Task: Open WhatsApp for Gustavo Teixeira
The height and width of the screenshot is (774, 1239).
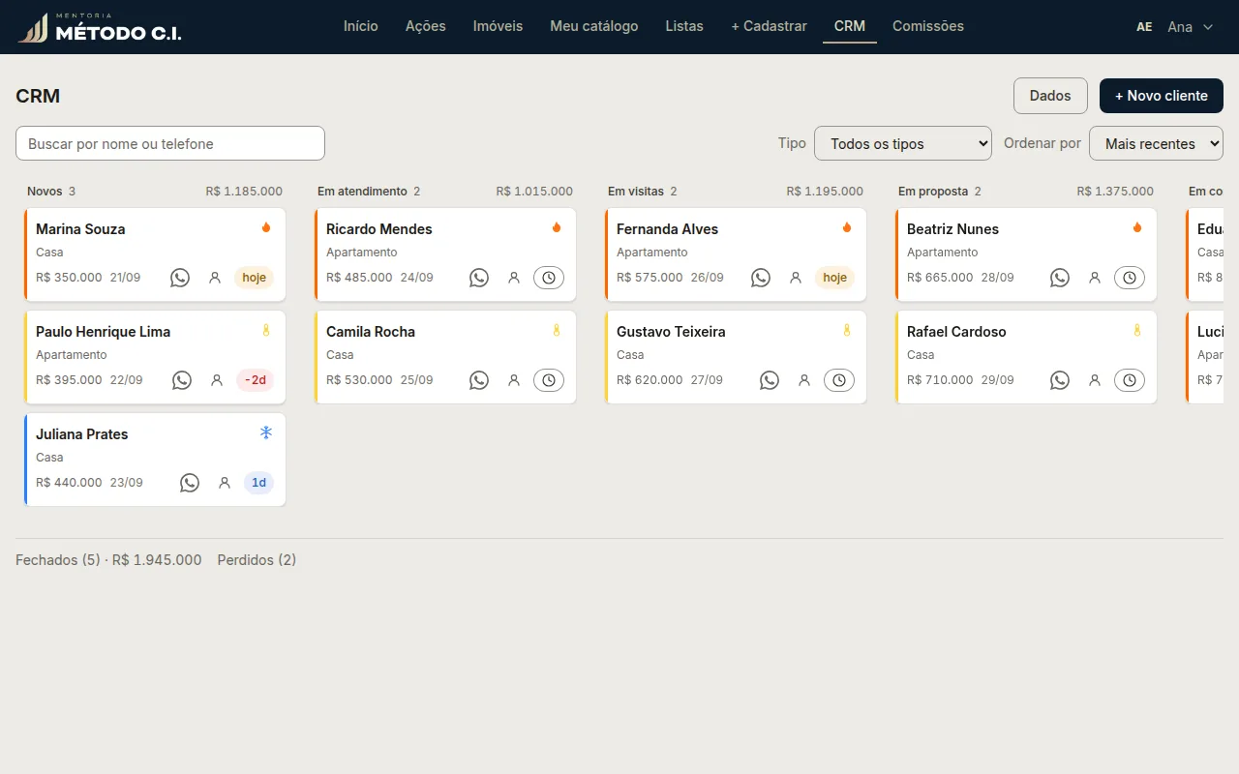Action: (x=770, y=380)
